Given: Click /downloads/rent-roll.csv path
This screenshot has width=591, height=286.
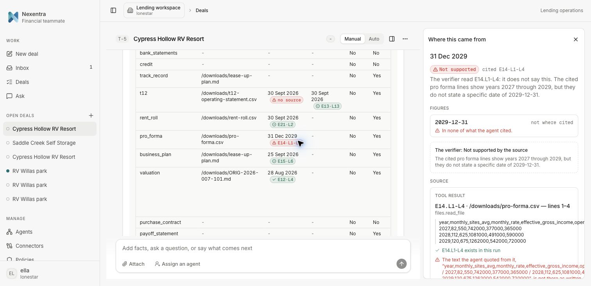Looking at the screenshot, I should pos(229,118).
